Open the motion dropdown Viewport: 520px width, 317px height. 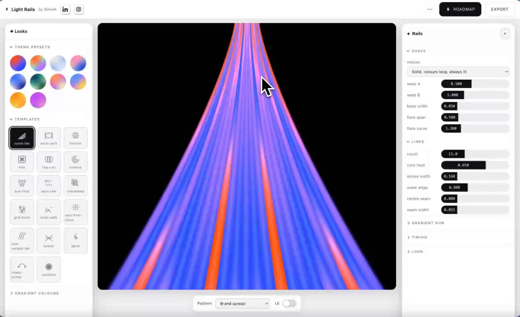(458, 72)
